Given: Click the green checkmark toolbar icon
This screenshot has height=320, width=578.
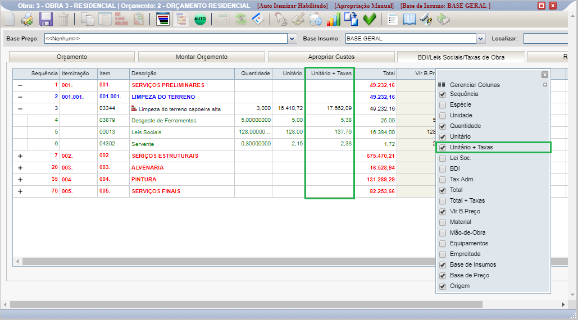Looking at the screenshot, I should pos(370,19).
